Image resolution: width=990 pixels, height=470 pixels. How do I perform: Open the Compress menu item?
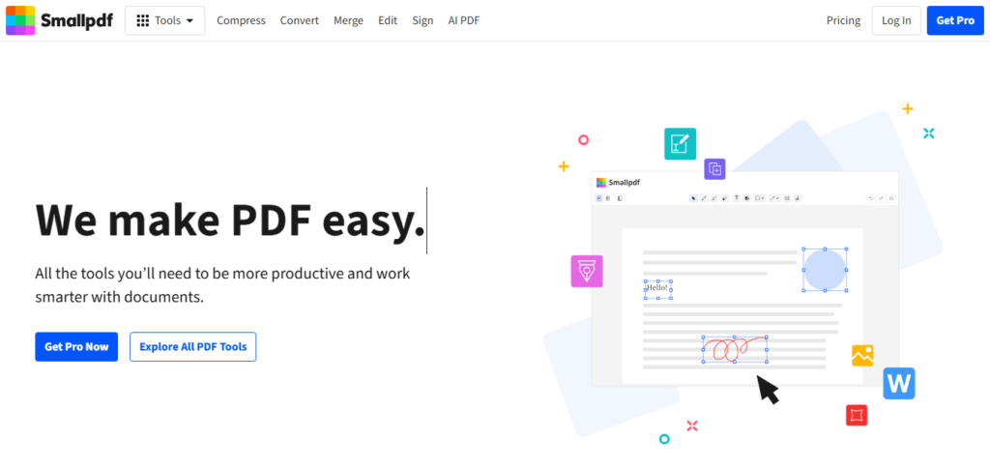(241, 20)
